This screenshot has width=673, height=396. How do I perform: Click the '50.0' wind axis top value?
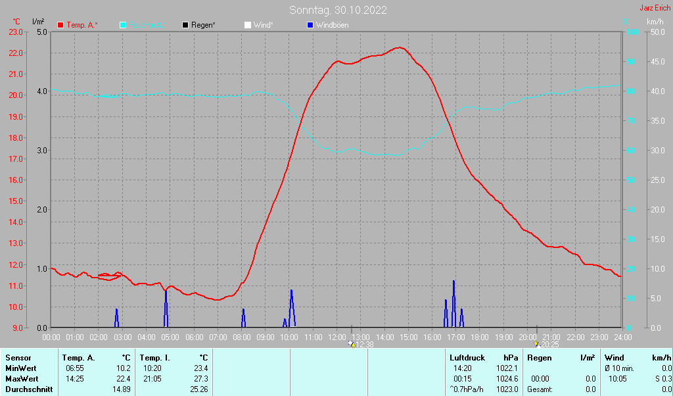point(658,32)
